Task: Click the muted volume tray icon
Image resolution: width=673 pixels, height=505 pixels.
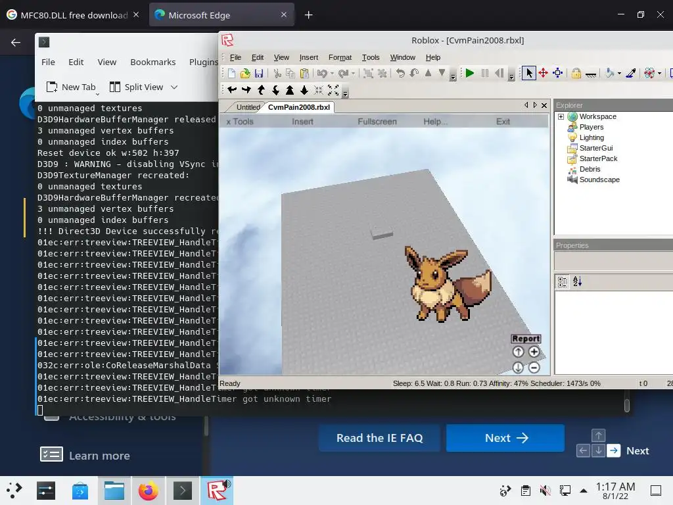Action: click(x=545, y=491)
